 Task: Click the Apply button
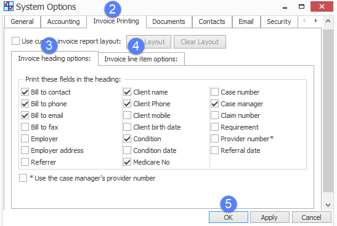pos(269,217)
